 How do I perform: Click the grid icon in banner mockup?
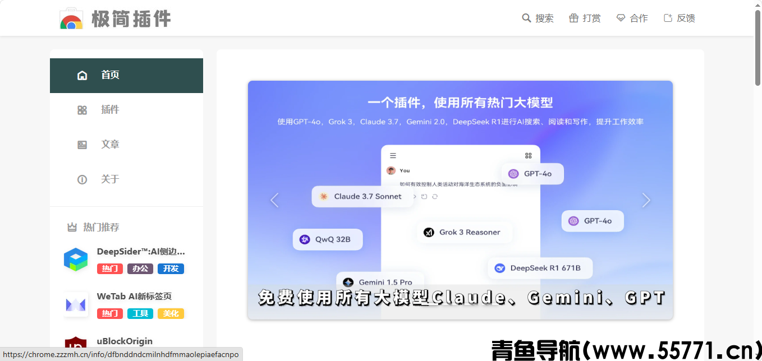coord(528,155)
